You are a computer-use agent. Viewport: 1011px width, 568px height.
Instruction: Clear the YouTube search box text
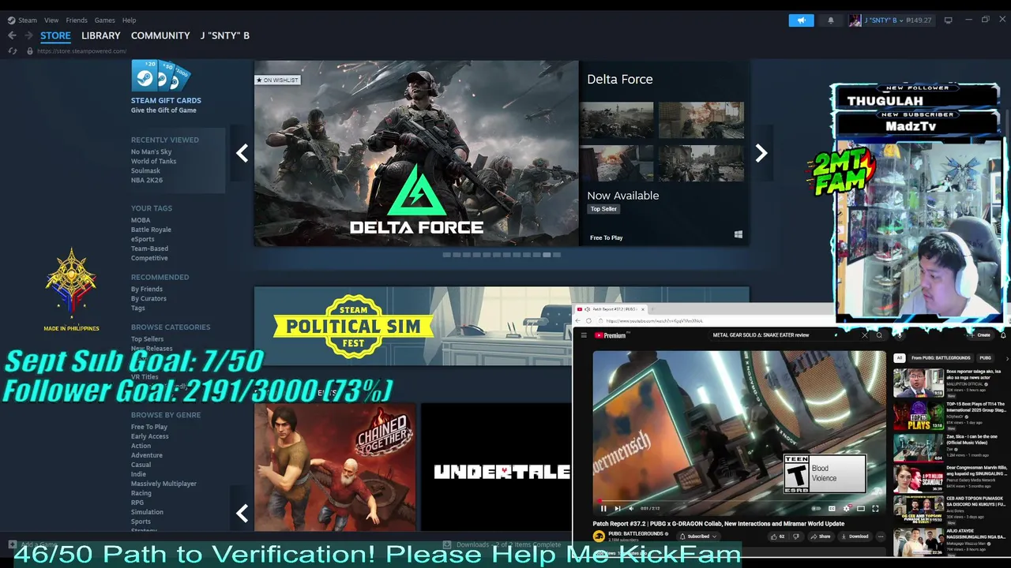[x=865, y=335]
